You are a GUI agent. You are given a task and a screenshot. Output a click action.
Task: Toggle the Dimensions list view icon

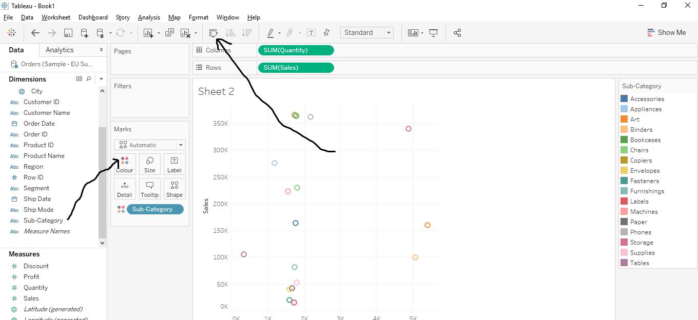(79, 79)
